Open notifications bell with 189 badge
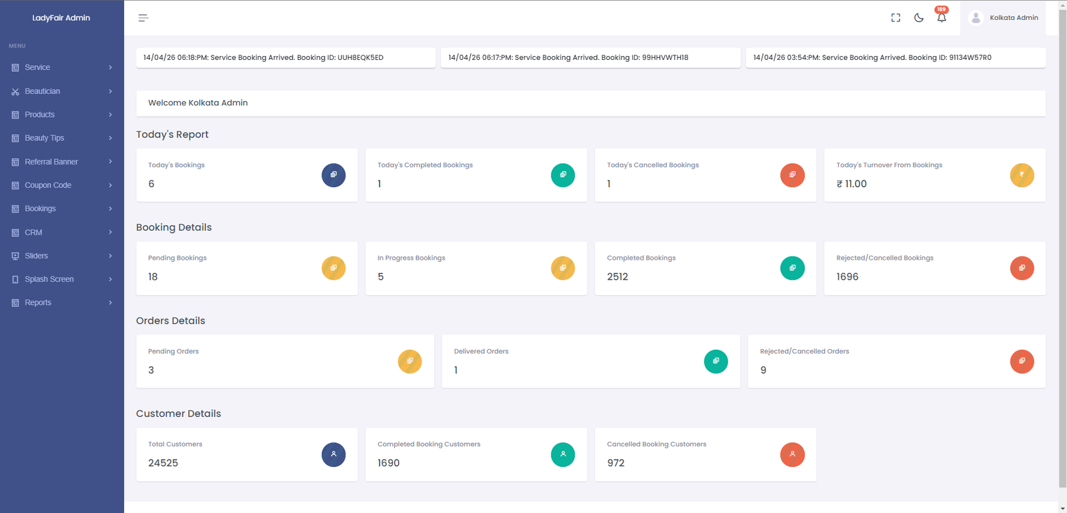The height and width of the screenshot is (513, 1067). pos(942,16)
